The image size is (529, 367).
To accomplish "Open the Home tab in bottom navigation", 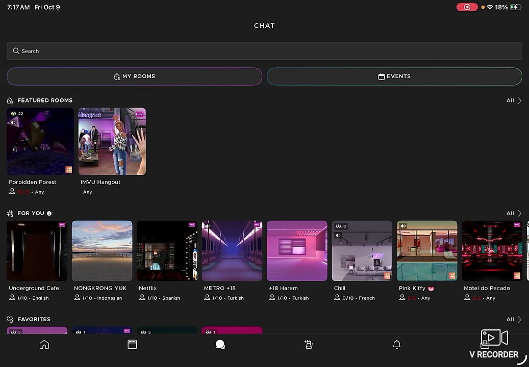I will click(44, 345).
